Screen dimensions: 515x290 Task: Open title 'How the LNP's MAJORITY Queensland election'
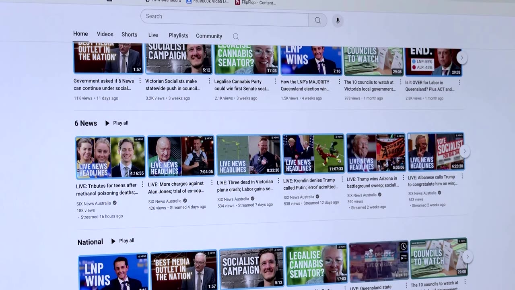coord(305,85)
